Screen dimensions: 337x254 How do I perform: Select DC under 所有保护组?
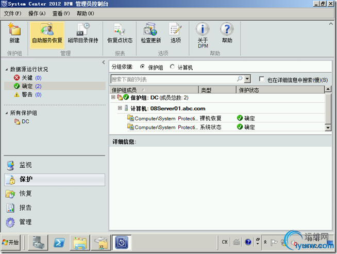pos(22,122)
